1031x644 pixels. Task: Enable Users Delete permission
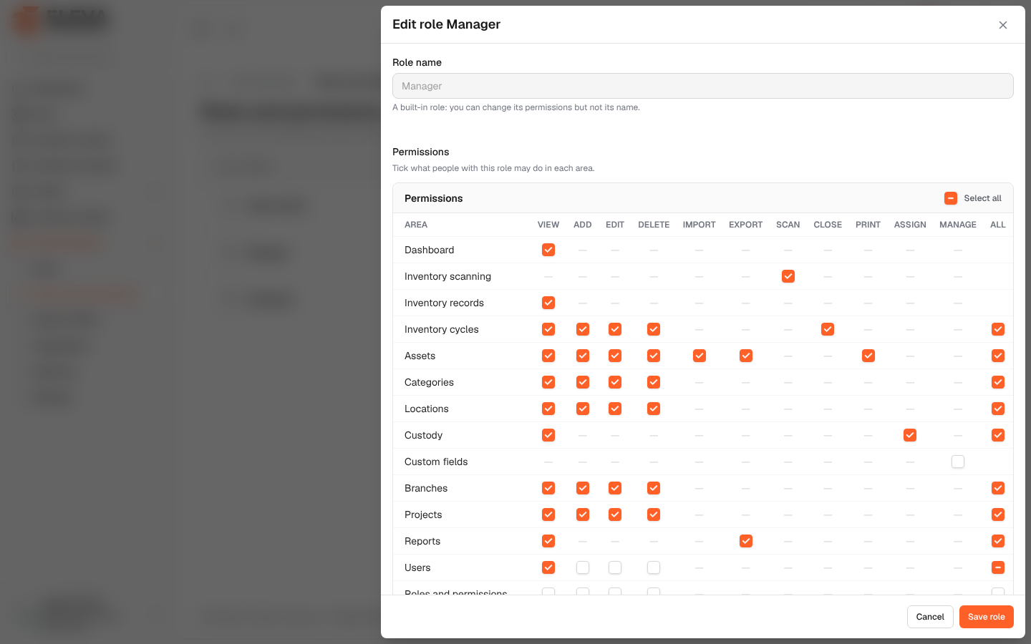pos(654,567)
